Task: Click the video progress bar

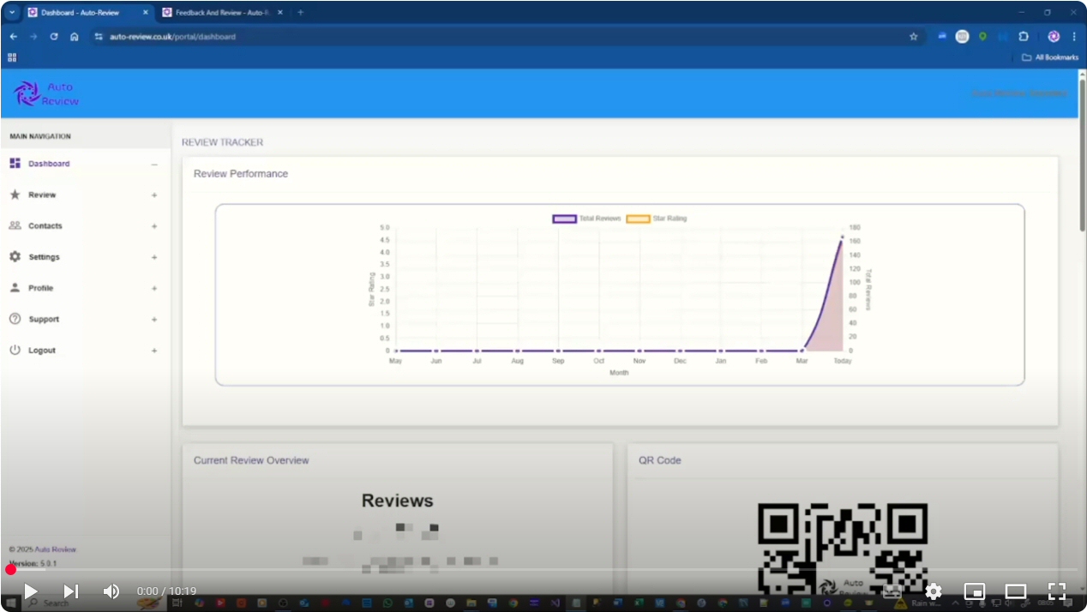Action: click(x=543, y=569)
